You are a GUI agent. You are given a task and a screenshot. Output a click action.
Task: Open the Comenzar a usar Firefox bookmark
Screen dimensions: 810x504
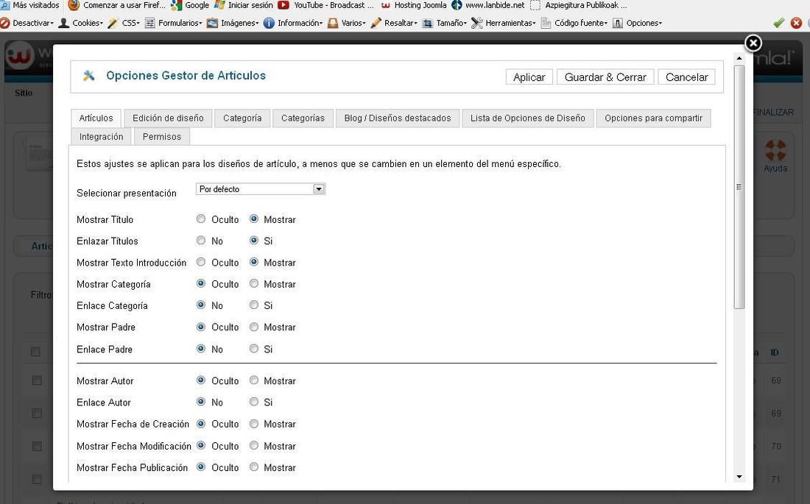tap(117, 5)
